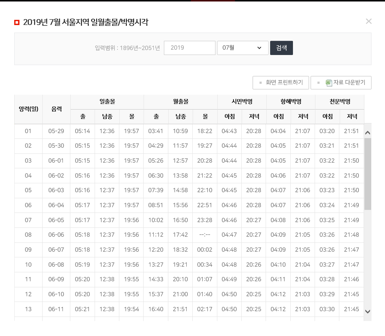Click the 검색 search button

pyautogui.click(x=281, y=48)
